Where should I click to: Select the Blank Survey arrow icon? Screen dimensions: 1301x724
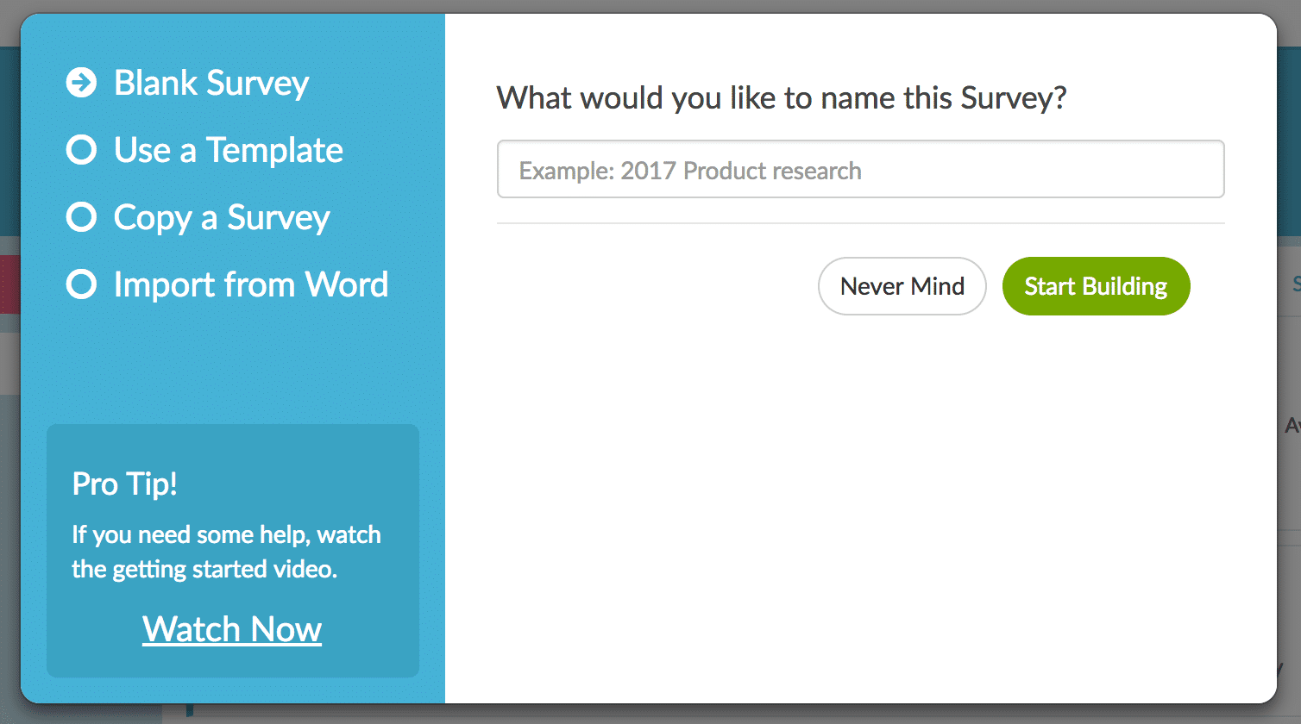(81, 83)
